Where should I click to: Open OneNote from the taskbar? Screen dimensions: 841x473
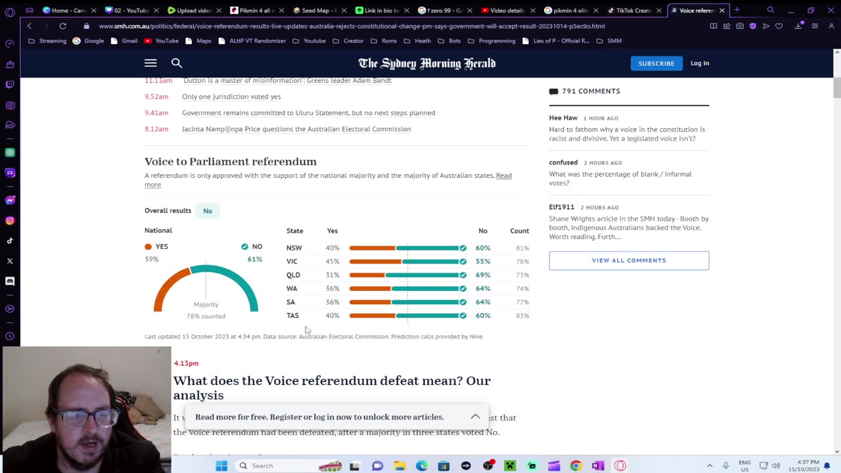tap(598, 466)
